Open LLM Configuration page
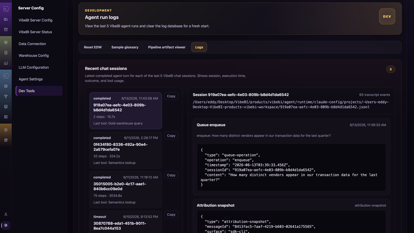The height and width of the screenshot is (233, 414). pos(39,67)
